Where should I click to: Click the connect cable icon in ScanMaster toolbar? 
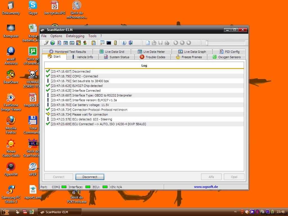tap(46, 43)
